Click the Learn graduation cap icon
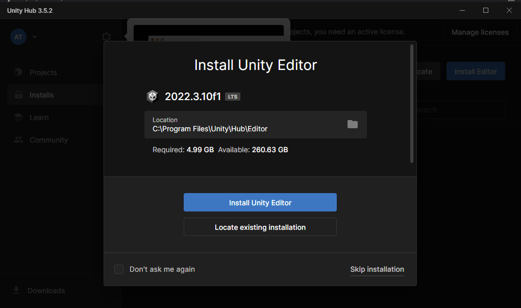 pyautogui.click(x=18, y=117)
